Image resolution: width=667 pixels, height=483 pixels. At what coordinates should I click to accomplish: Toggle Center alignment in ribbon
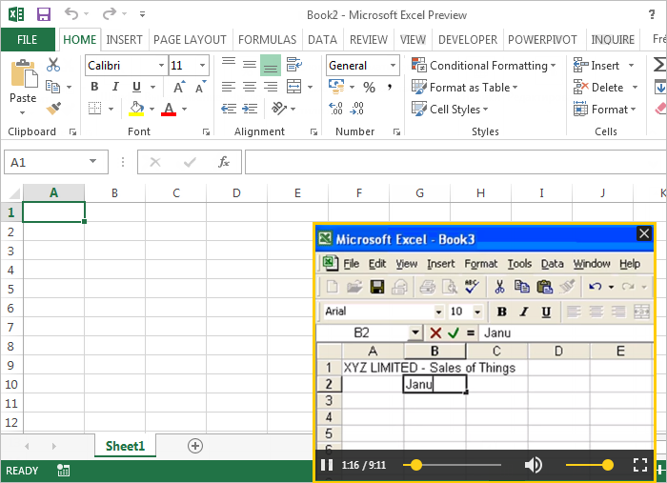(x=250, y=87)
